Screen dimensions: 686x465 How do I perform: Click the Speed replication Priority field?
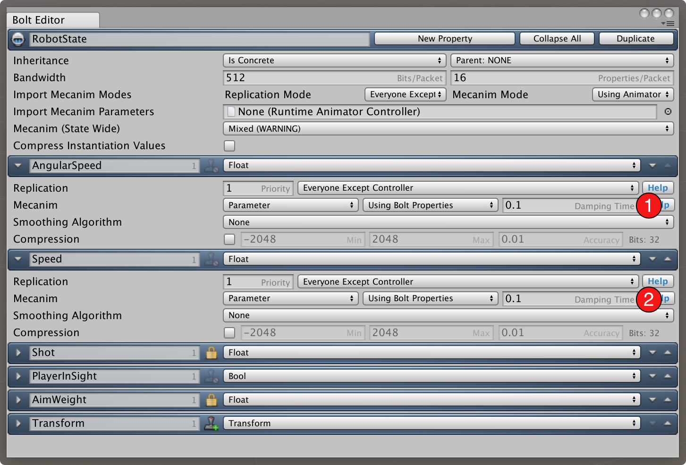pyautogui.click(x=258, y=282)
